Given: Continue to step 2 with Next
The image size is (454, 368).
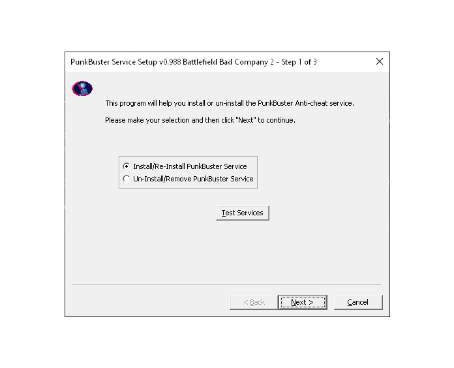Looking at the screenshot, I should [x=303, y=302].
